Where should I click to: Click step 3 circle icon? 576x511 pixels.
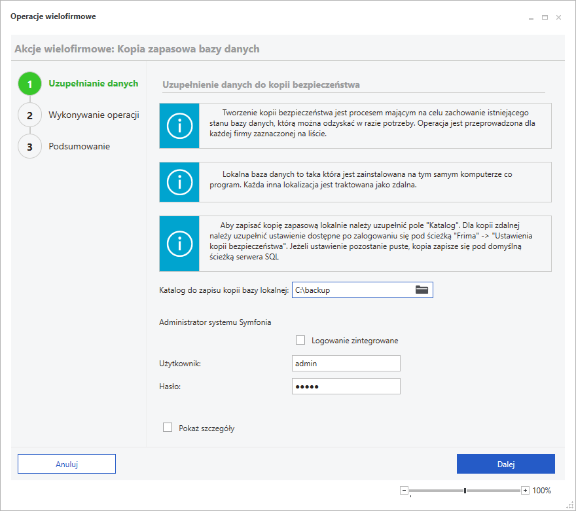(29, 147)
